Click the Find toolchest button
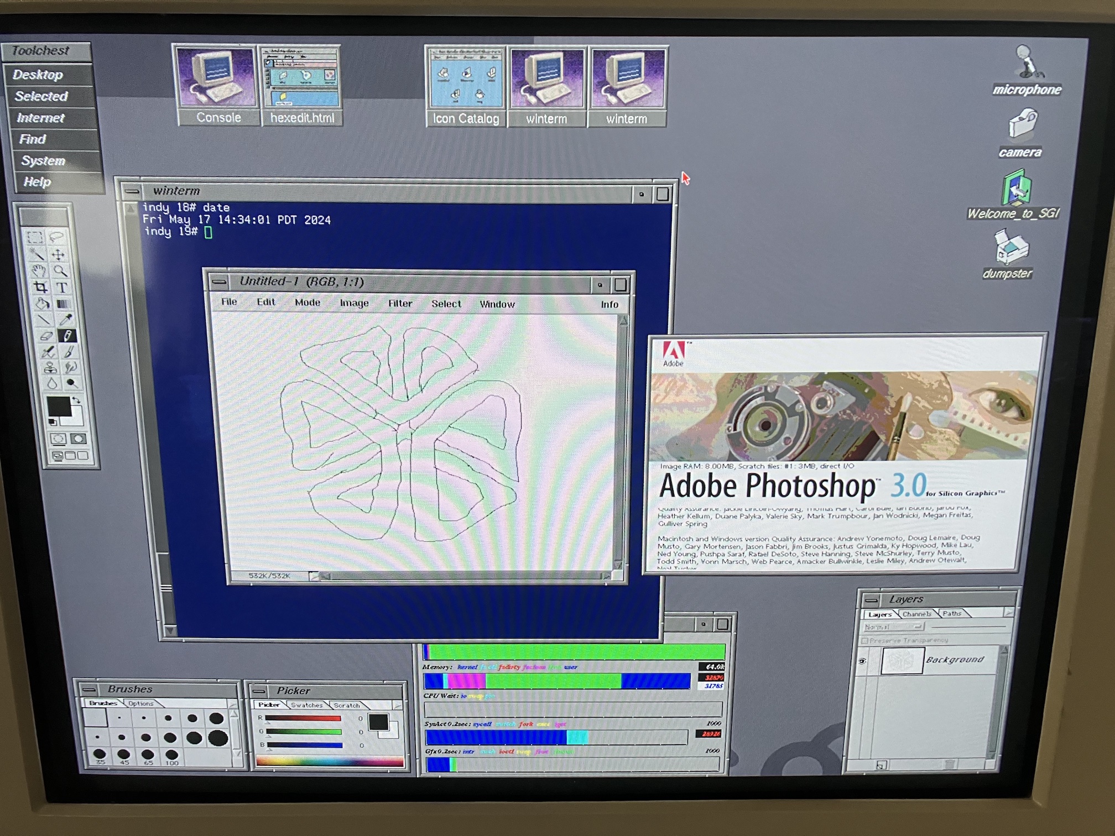This screenshot has height=836, width=1115. coord(53,139)
